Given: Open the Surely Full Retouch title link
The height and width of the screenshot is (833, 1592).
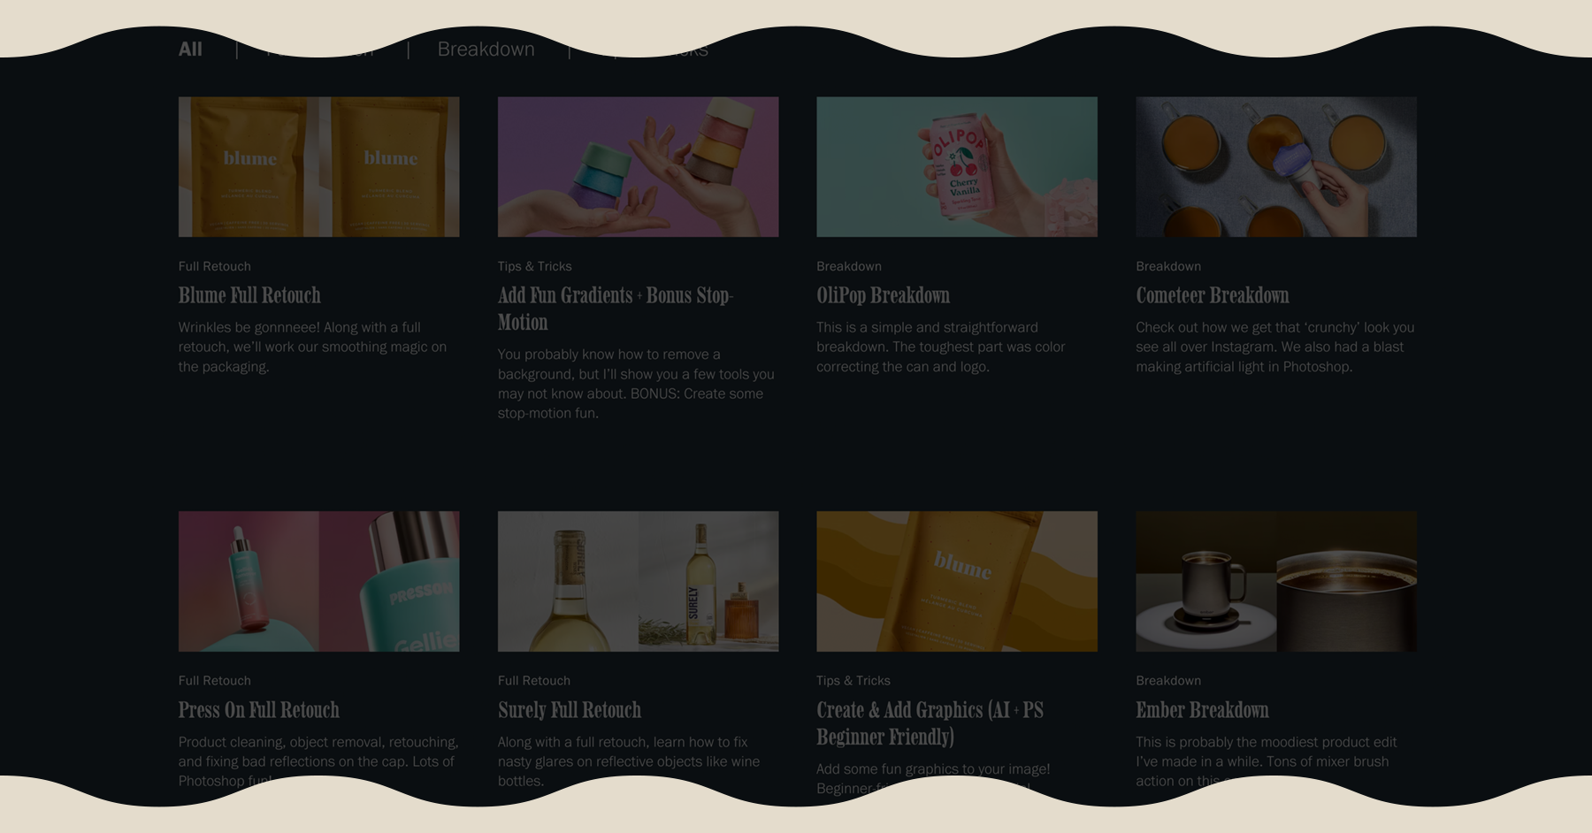Looking at the screenshot, I should point(569,710).
